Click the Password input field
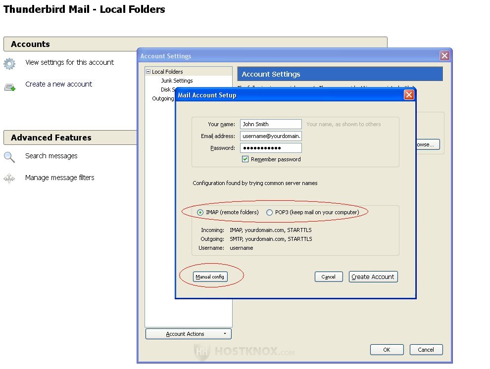This screenshot has height=369, width=490. click(271, 148)
